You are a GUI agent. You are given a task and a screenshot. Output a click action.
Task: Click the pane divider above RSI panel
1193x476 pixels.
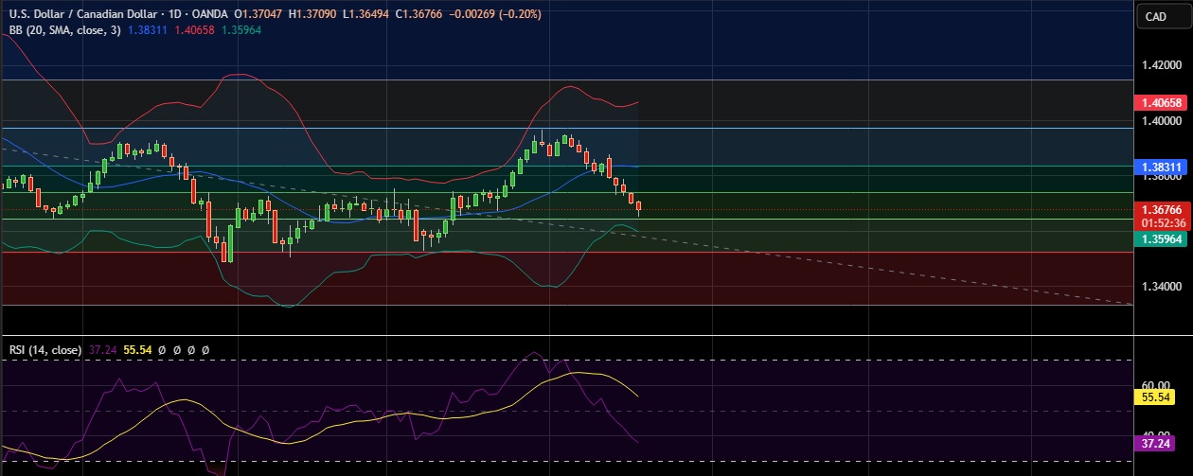coord(568,335)
